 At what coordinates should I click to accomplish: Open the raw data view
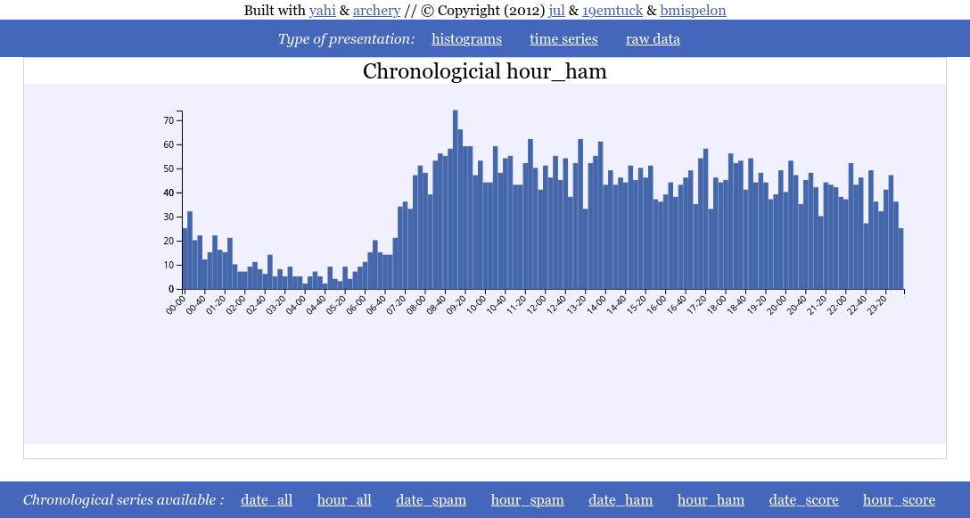pos(653,39)
